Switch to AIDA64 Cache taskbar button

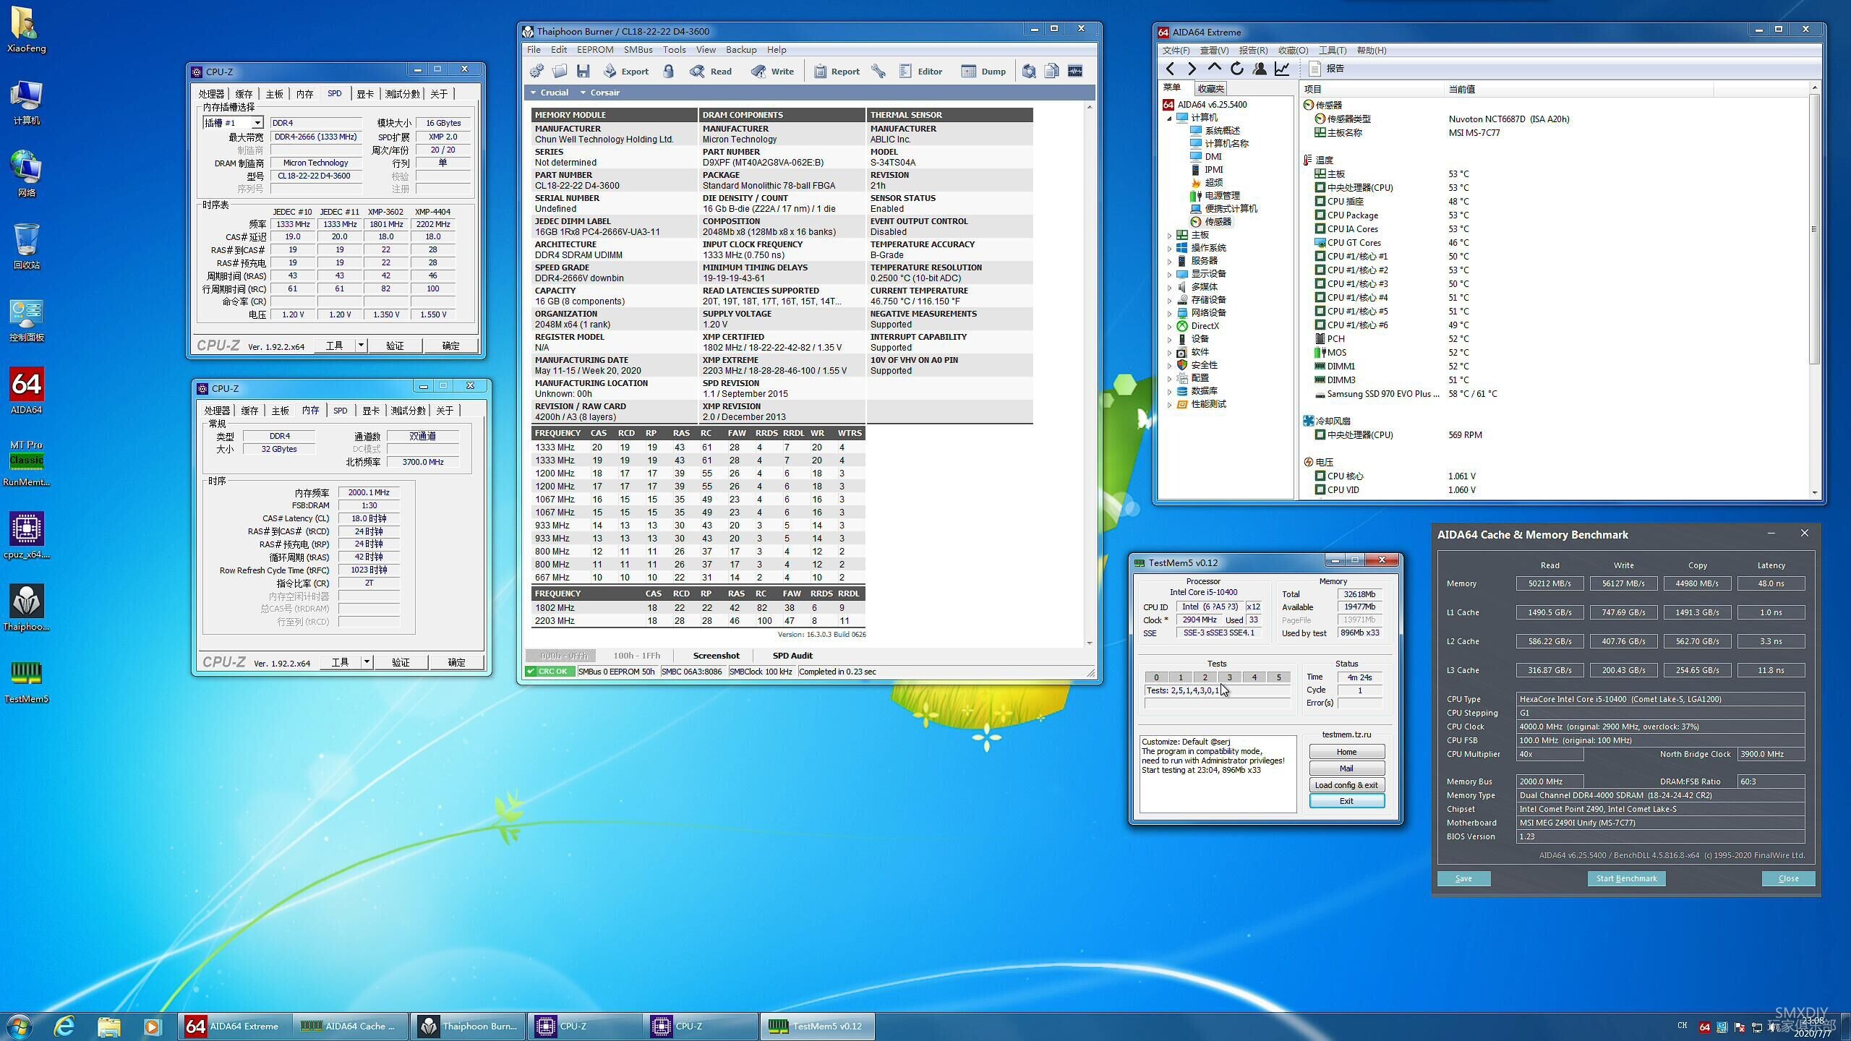coord(351,1026)
